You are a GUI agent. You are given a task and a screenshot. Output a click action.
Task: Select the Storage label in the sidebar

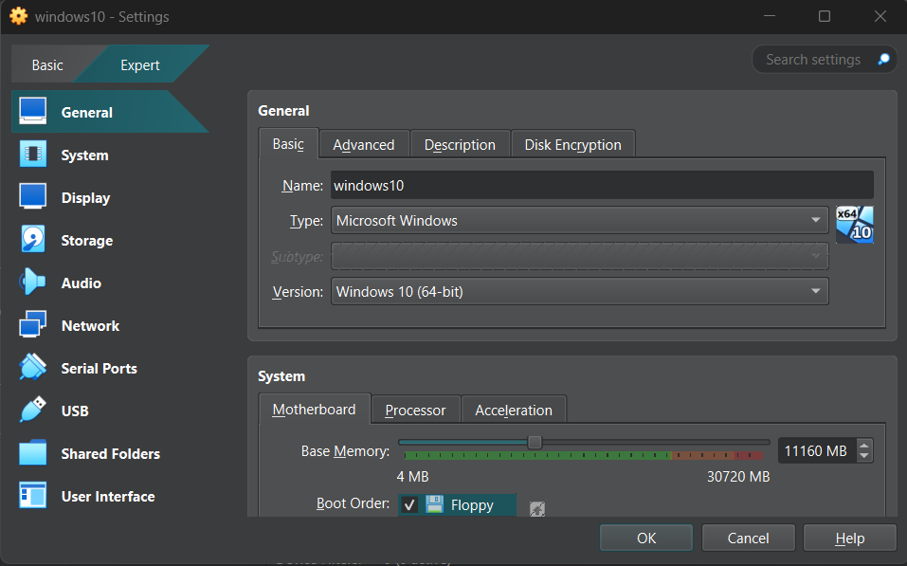tap(87, 241)
